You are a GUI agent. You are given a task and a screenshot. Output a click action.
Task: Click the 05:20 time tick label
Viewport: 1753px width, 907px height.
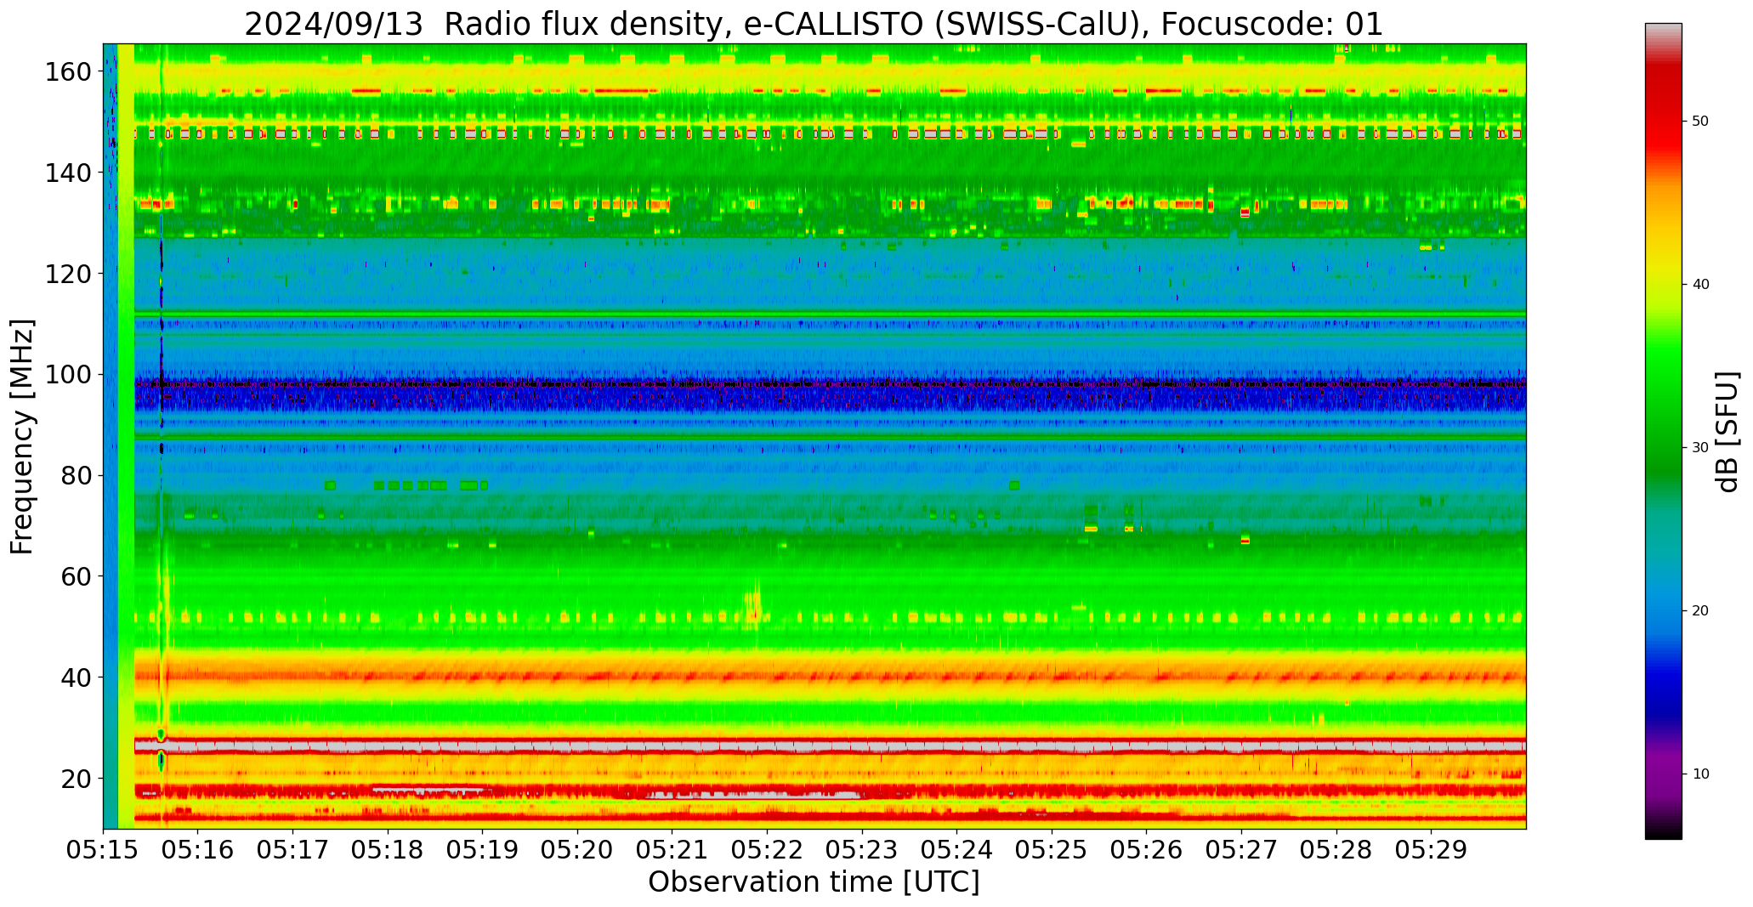point(577,850)
